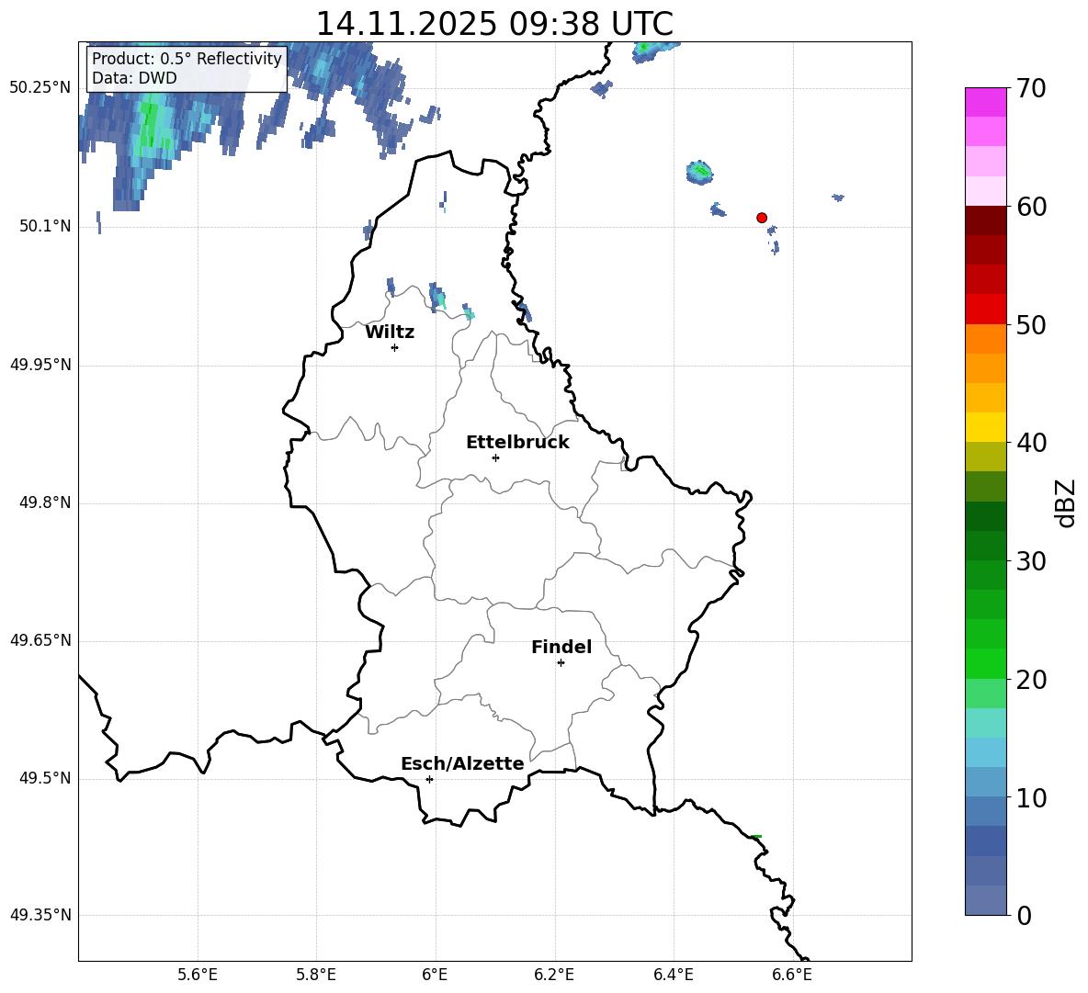
Task: Click the 50.25°N latitude label
Action: click(40, 88)
